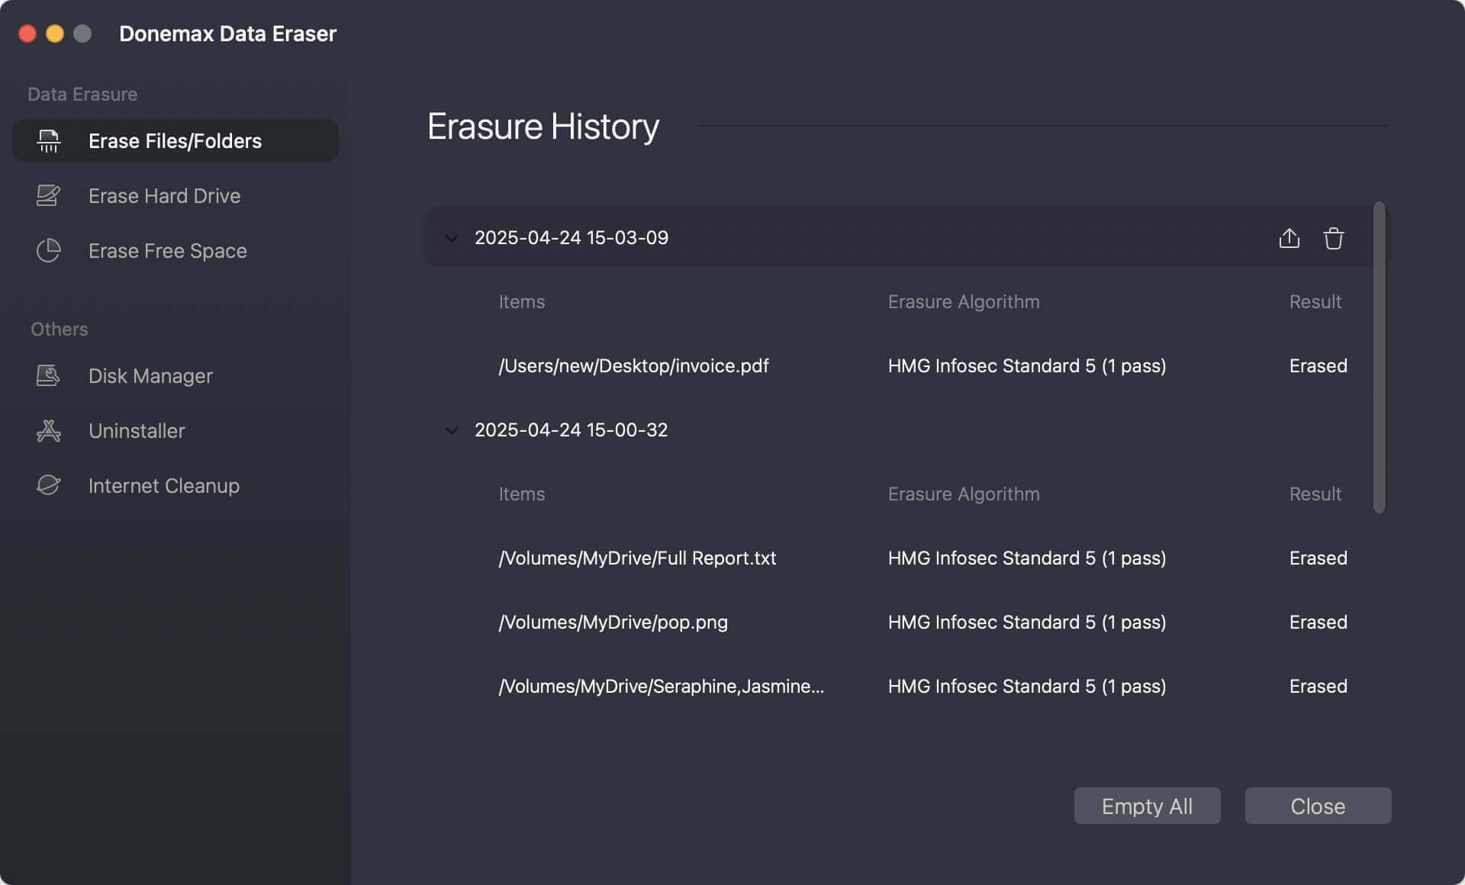Viewport: 1465px width, 885px height.
Task: Click the Close button
Action: pos(1318,806)
